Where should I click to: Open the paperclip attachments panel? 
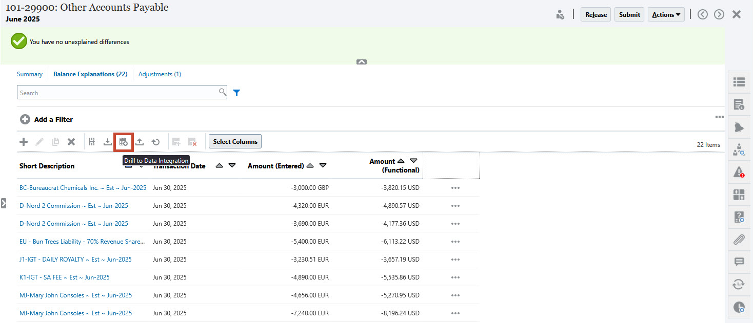(x=739, y=239)
